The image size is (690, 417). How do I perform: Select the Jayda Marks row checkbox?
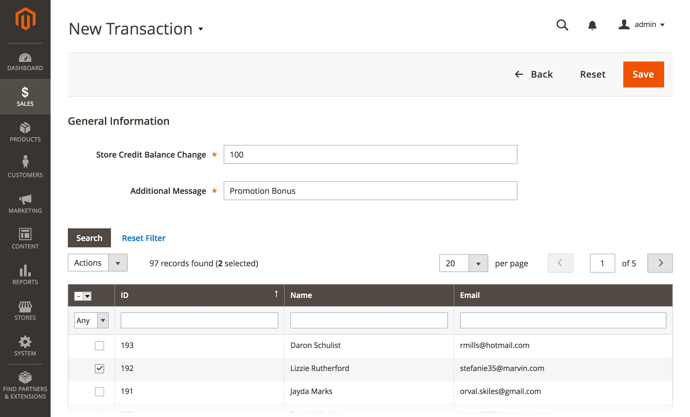pyautogui.click(x=99, y=391)
